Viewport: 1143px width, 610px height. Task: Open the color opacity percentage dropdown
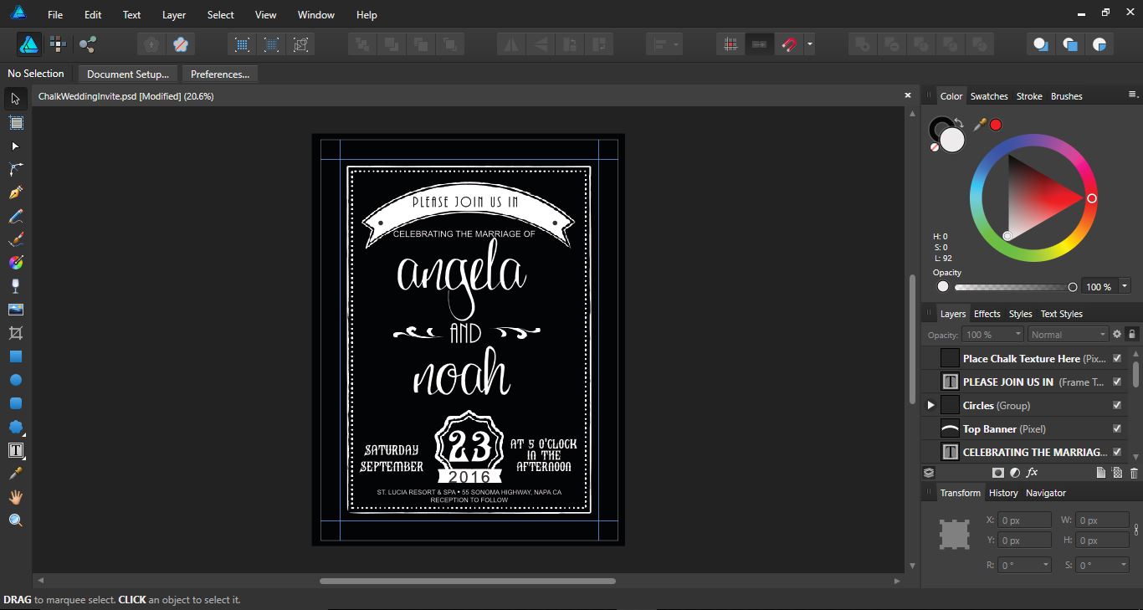pos(1124,286)
